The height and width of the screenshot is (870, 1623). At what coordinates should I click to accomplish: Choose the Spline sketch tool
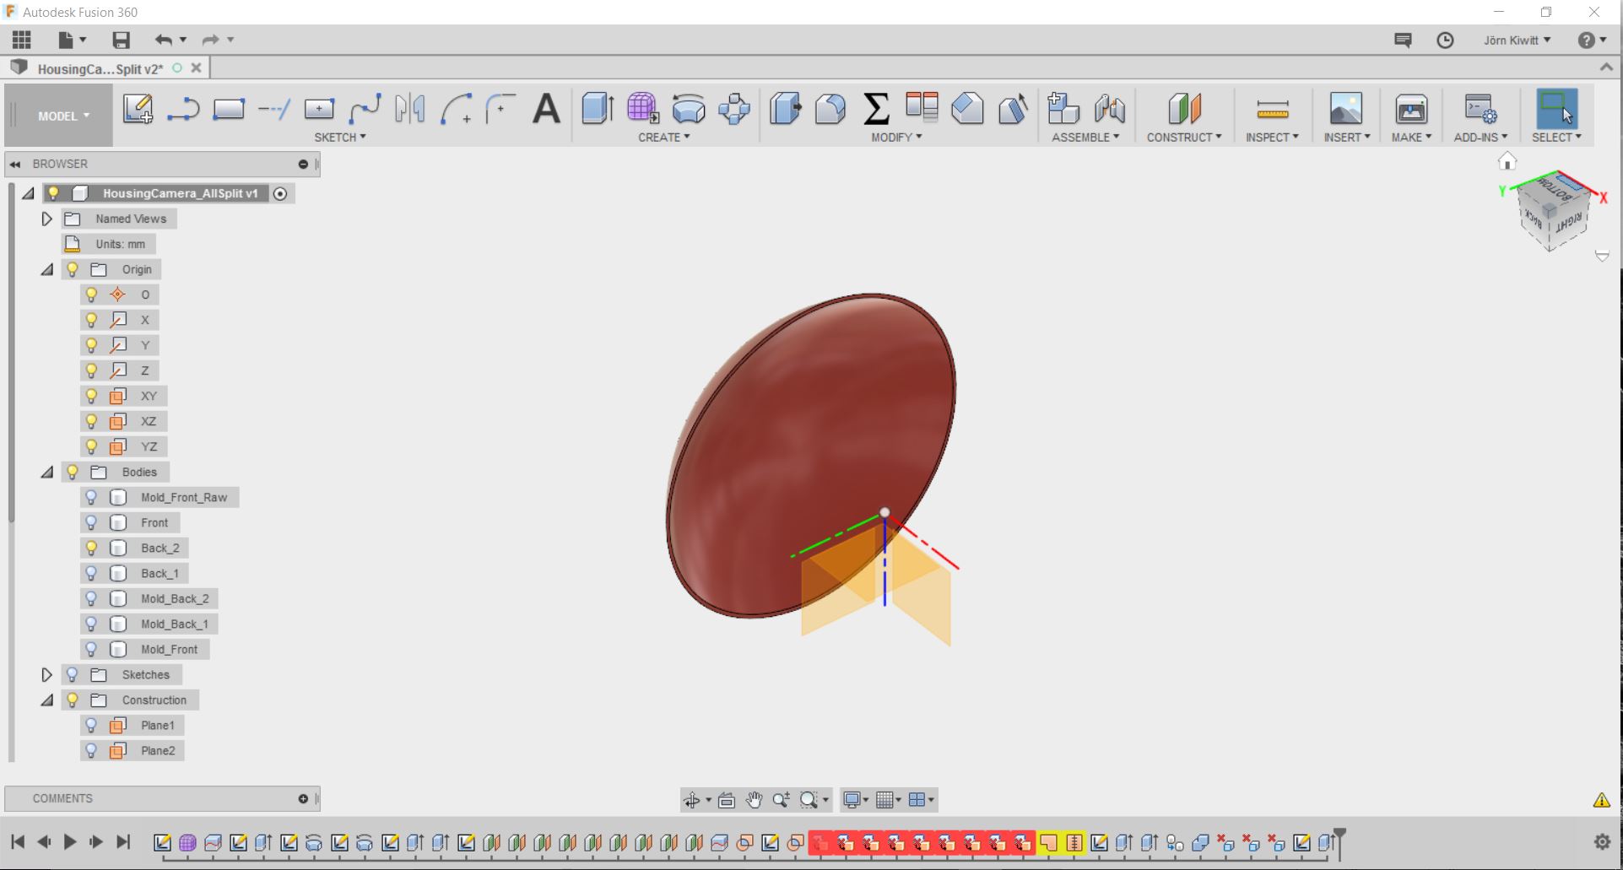click(365, 110)
